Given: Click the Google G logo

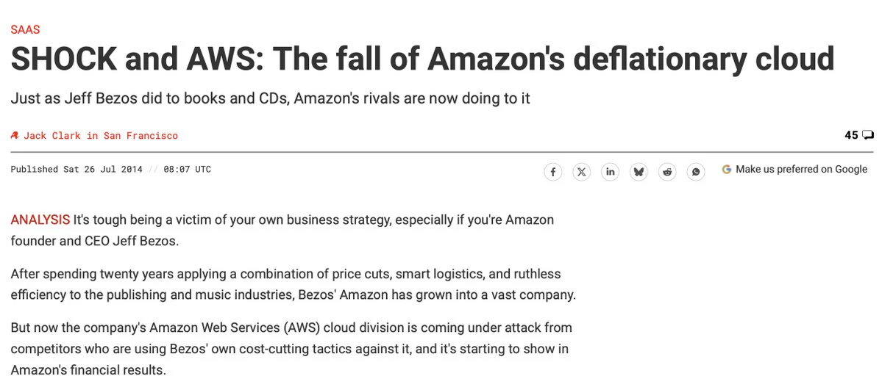Looking at the screenshot, I should 726,169.
